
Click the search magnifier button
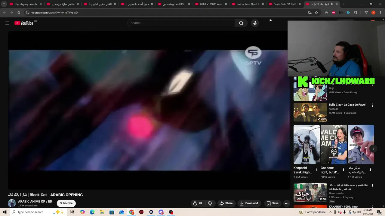coord(241,23)
